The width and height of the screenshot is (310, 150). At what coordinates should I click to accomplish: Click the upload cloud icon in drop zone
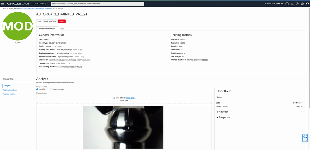coord(114,98)
